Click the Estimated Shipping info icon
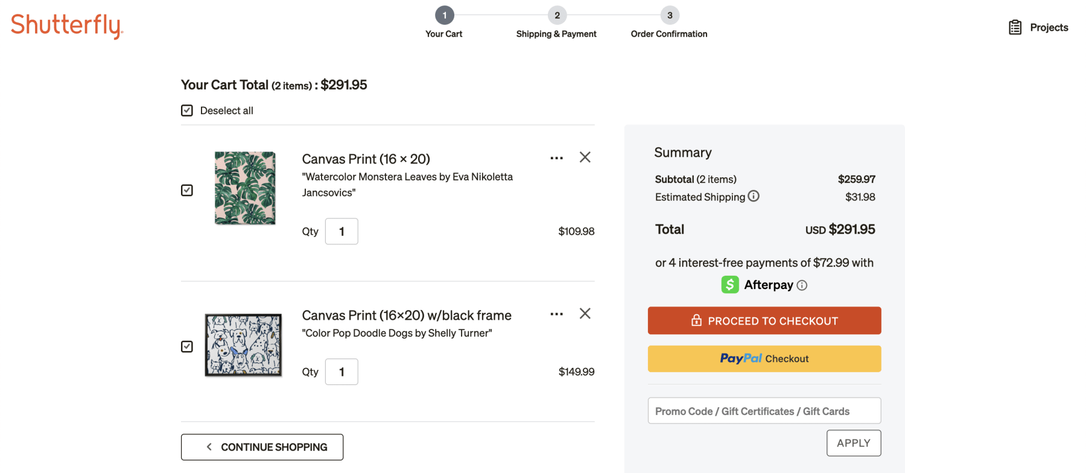This screenshot has height=473, width=1086. click(754, 196)
